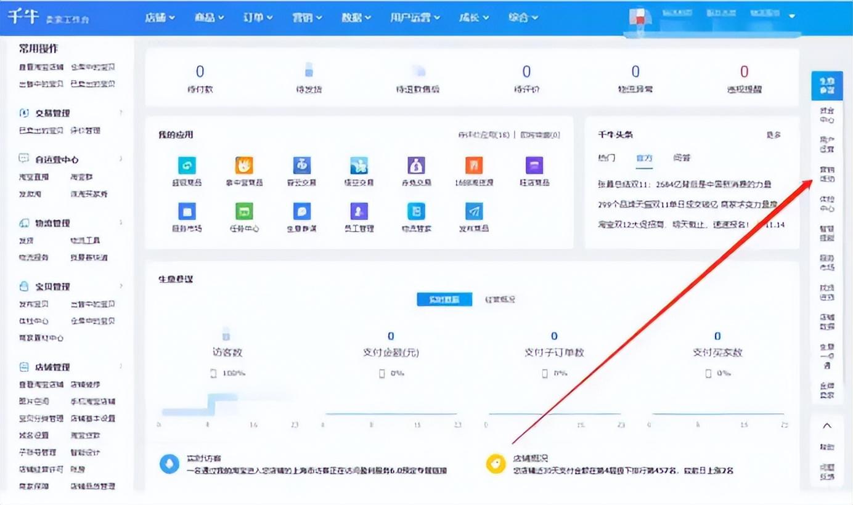Click the orange 1688 app icon
853x505 pixels.
[473, 165]
